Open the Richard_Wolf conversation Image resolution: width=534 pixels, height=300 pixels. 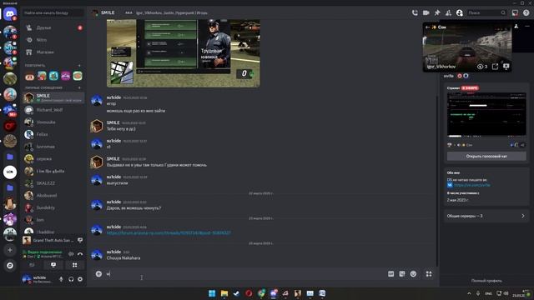pos(53,110)
